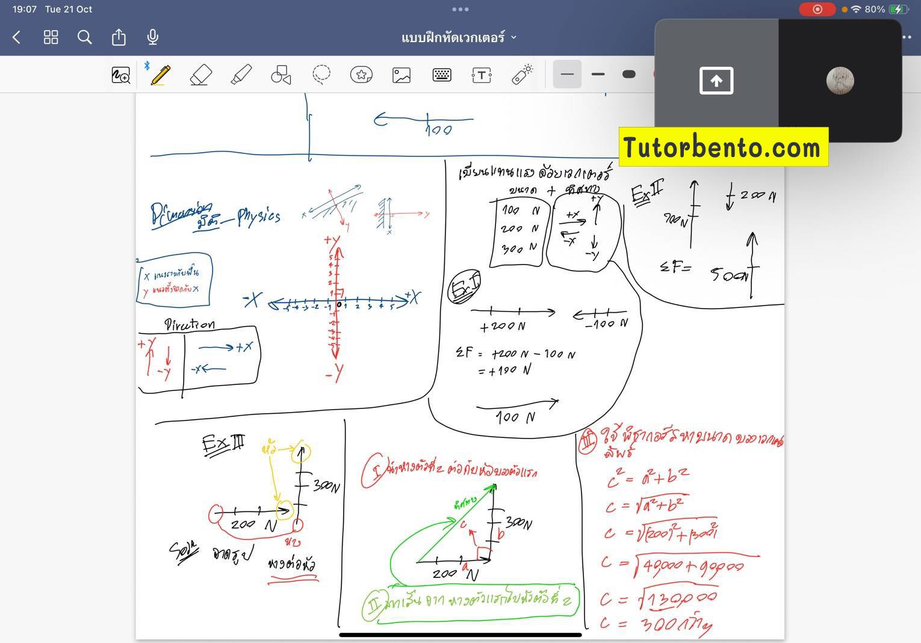Open the shapes tool
This screenshot has height=643, width=921.
281,74
